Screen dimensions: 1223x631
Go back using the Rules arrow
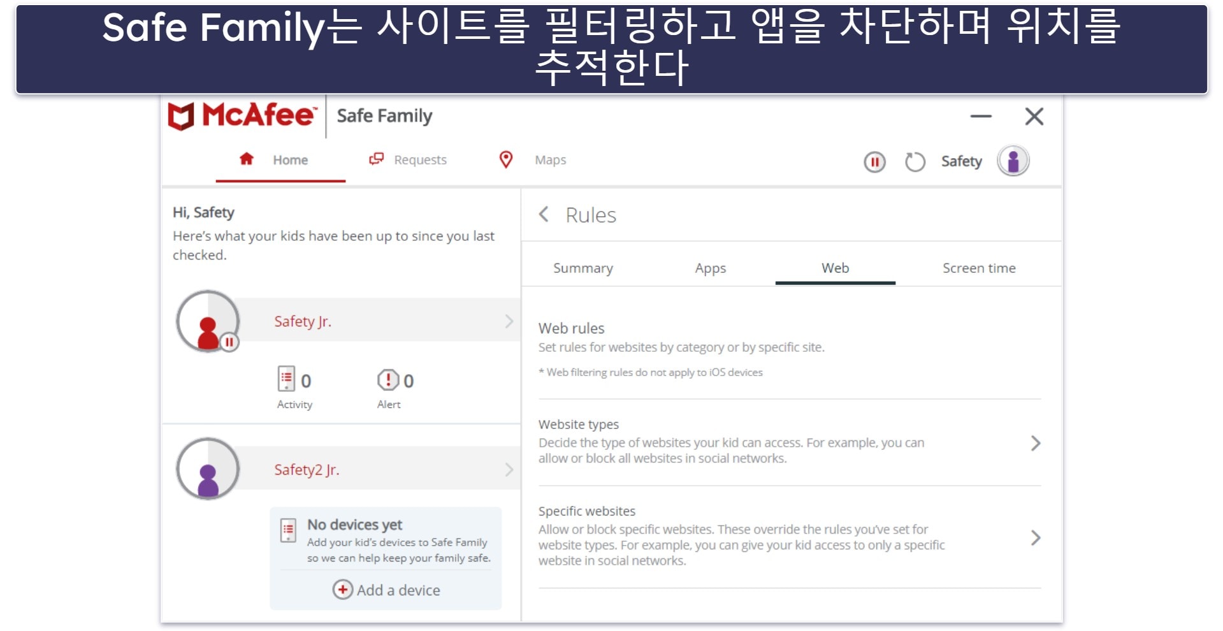544,214
